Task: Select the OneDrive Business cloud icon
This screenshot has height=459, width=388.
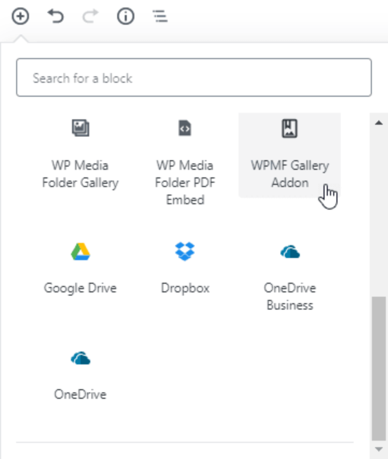Action: (290, 252)
